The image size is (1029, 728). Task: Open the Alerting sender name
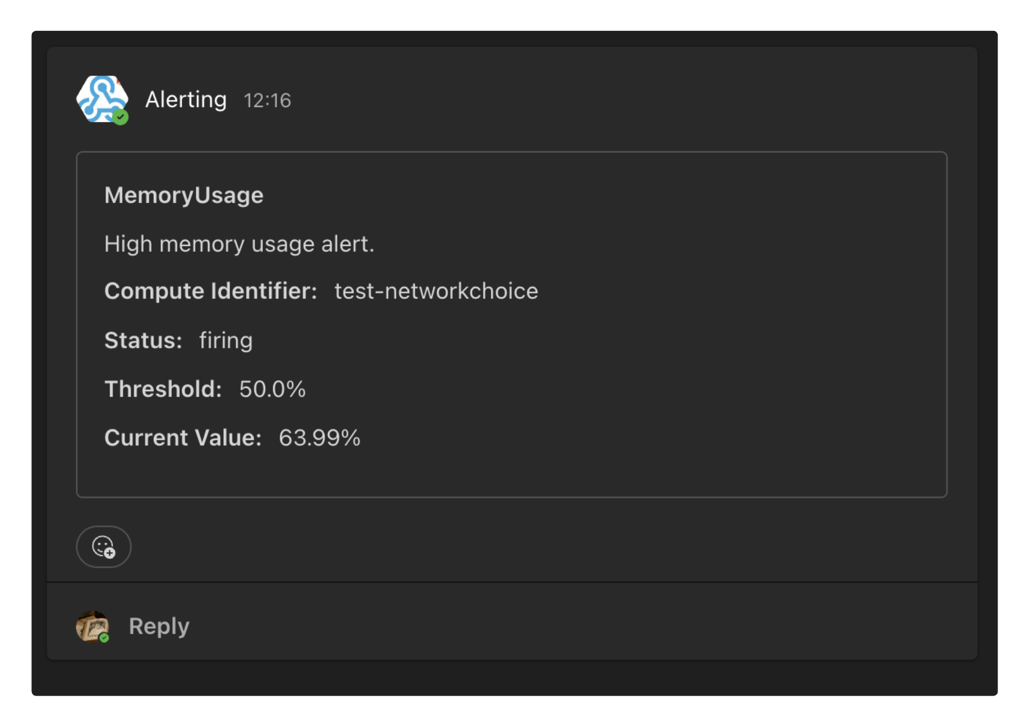pyautogui.click(x=186, y=100)
